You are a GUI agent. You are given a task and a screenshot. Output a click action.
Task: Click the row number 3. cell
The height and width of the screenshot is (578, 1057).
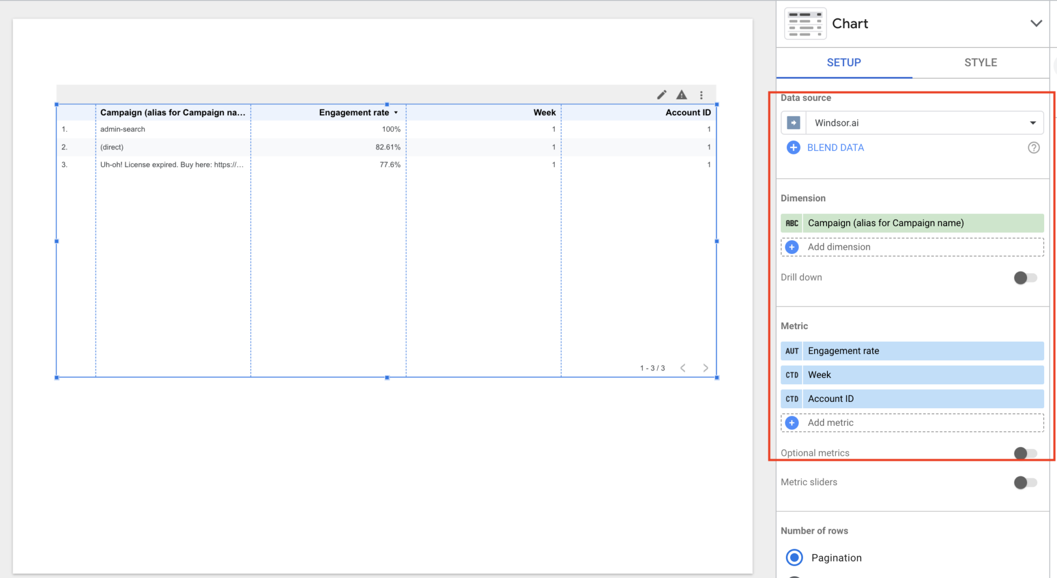[x=65, y=164]
